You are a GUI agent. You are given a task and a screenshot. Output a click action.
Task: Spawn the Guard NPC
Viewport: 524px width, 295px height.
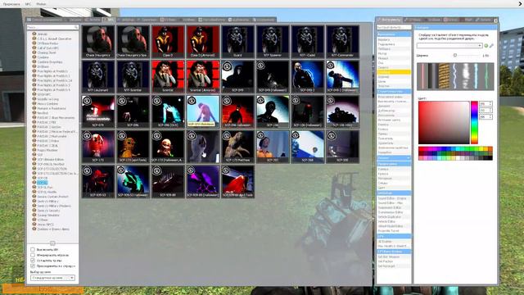click(238, 42)
